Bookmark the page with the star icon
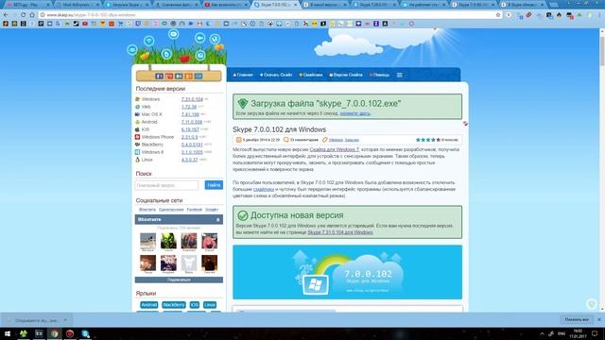Viewport: 605px width, 340px height. click(498, 15)
